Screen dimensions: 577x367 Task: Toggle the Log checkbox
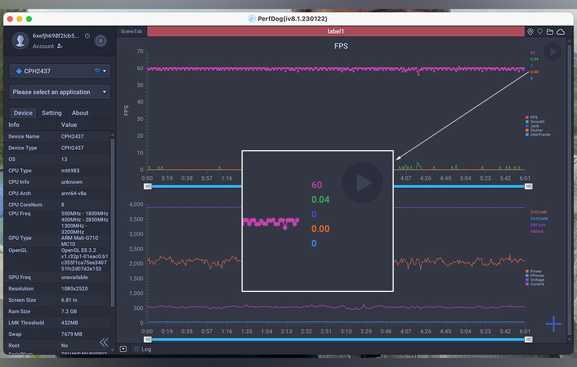click(136, 349)
